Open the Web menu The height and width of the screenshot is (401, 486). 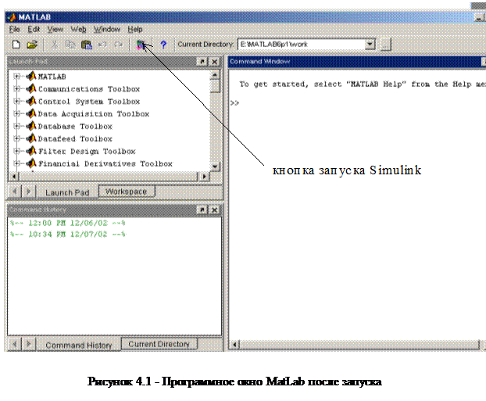point(78,30)
